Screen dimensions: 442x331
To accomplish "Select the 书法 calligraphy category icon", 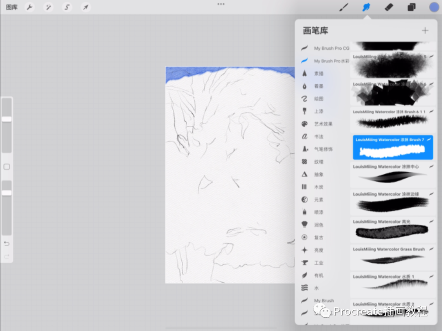I will pos(304,137).
